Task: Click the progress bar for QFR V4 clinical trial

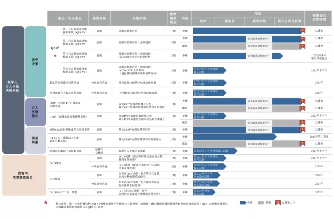Action: 210,70
